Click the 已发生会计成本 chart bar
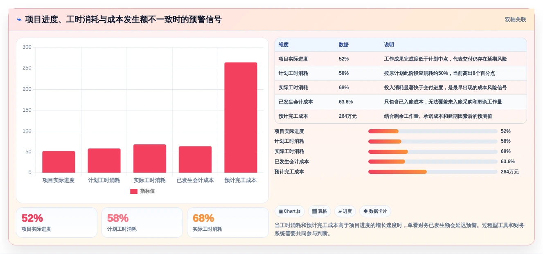Screen dimensions: 543x254 tap(195, 160)
